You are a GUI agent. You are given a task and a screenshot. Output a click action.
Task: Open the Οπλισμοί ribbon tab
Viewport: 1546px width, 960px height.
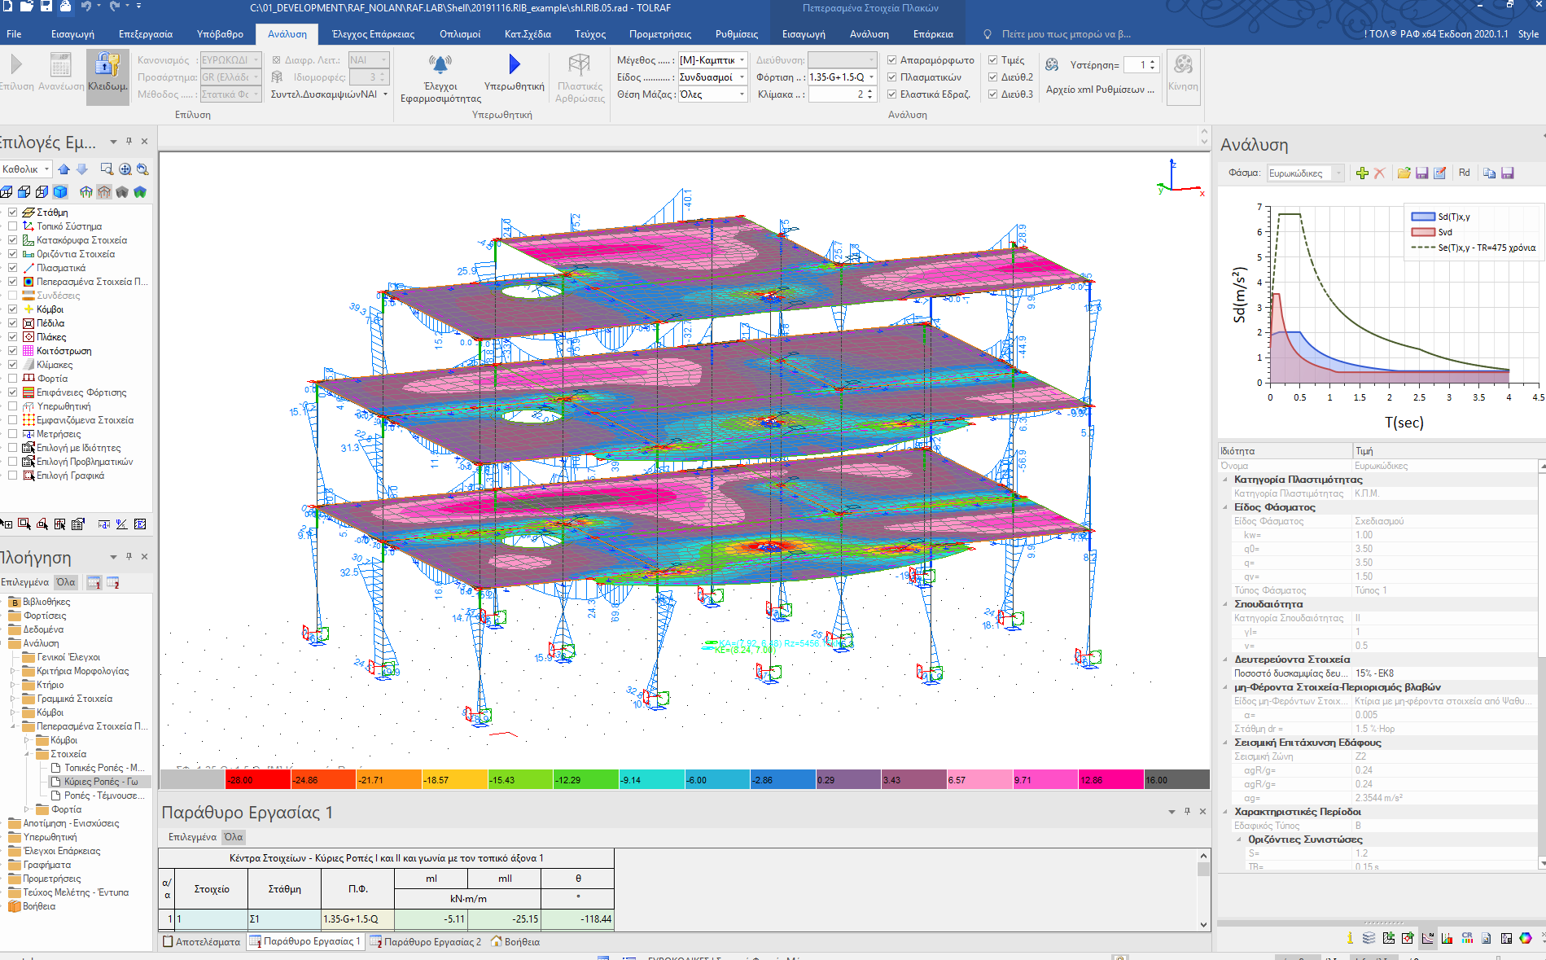pos(459,34)
